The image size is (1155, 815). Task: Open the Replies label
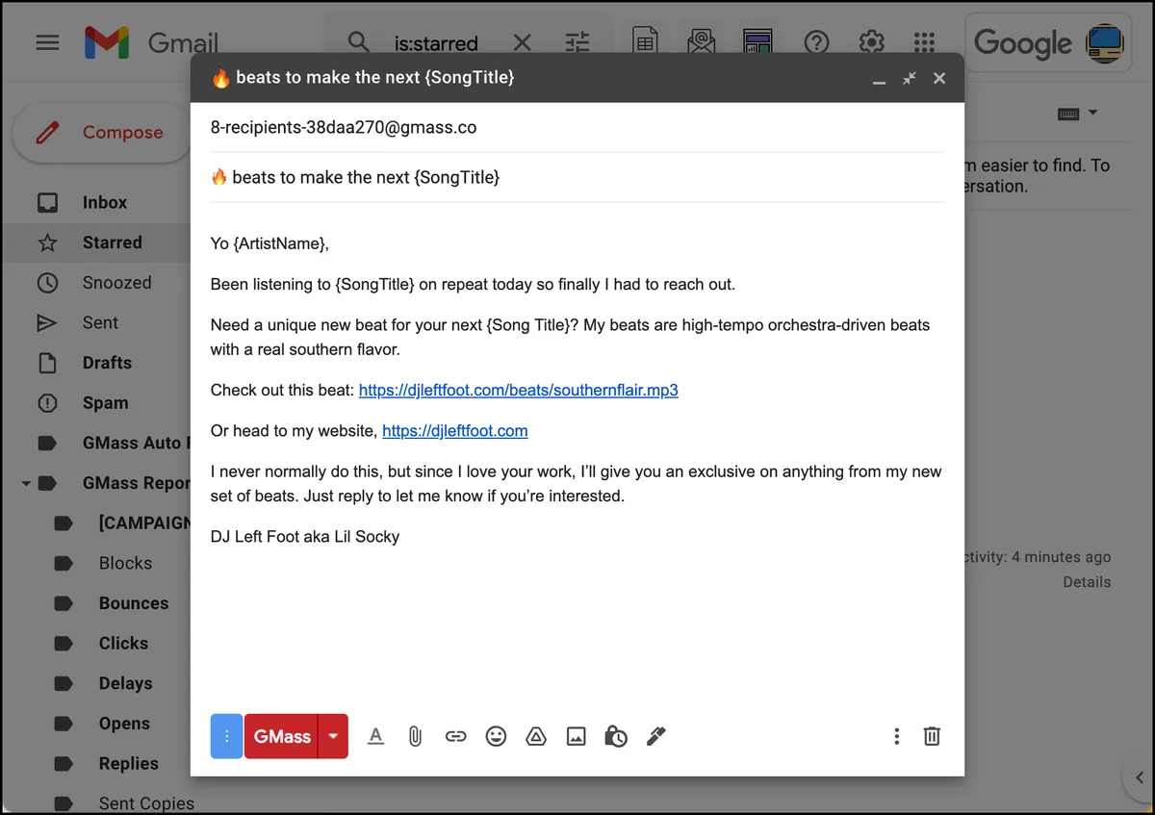(x=128, y=763)
